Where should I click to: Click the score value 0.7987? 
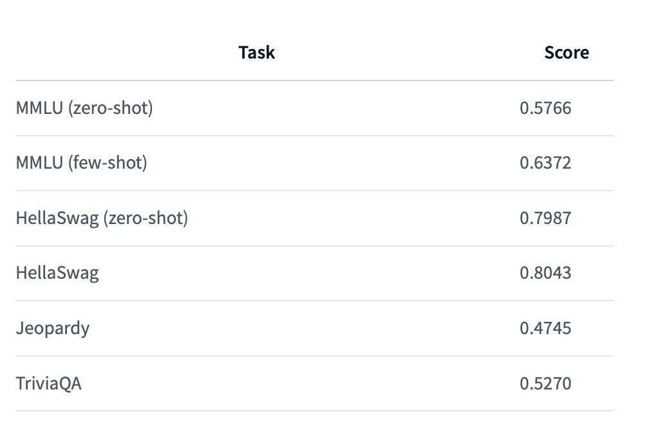tap(545, 218)
